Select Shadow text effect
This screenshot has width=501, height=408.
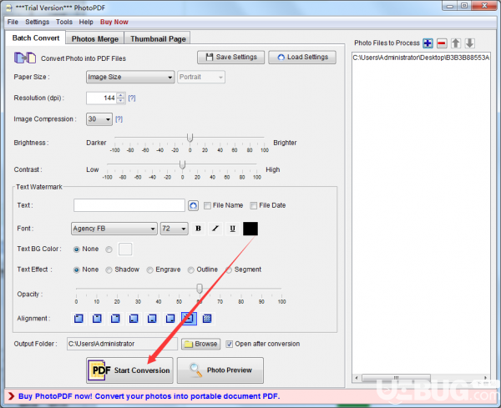pyautogui.click(x=109, y=270)
